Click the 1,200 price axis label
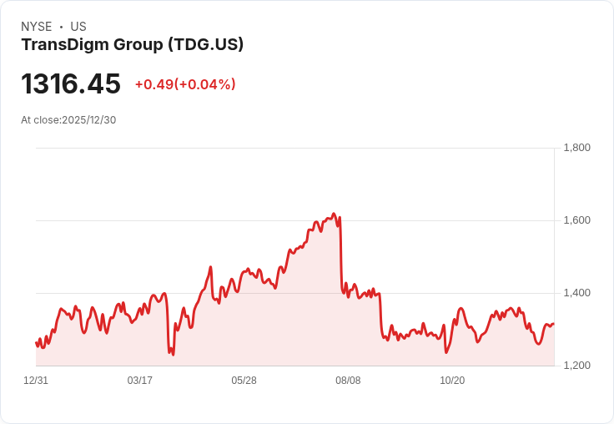The image size is (614, 424). (x=576, y=366)
